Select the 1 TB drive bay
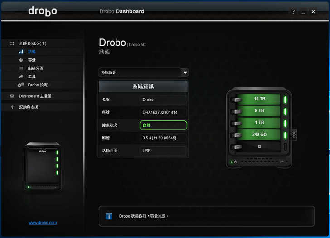Screen dimensions: 330x238 click(259, 123)
